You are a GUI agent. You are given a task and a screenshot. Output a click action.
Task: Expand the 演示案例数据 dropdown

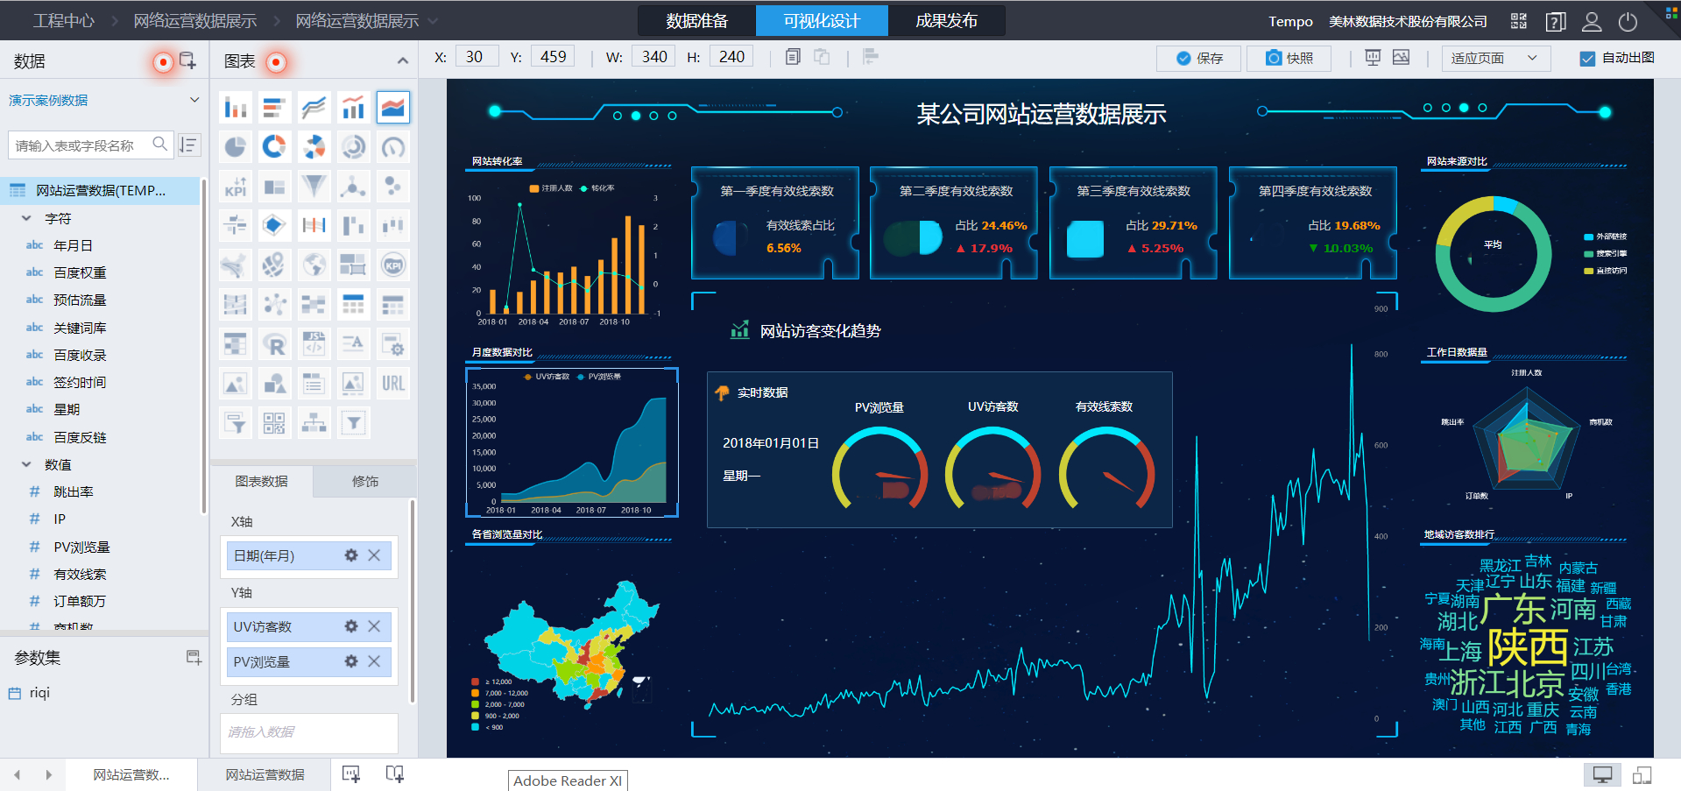194,100
